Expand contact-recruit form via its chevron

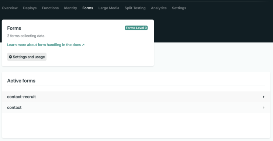(x=263, y=97)
